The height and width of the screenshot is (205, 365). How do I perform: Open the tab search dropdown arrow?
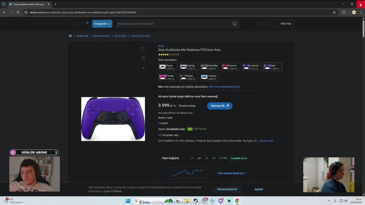click(x=4, y=4)
